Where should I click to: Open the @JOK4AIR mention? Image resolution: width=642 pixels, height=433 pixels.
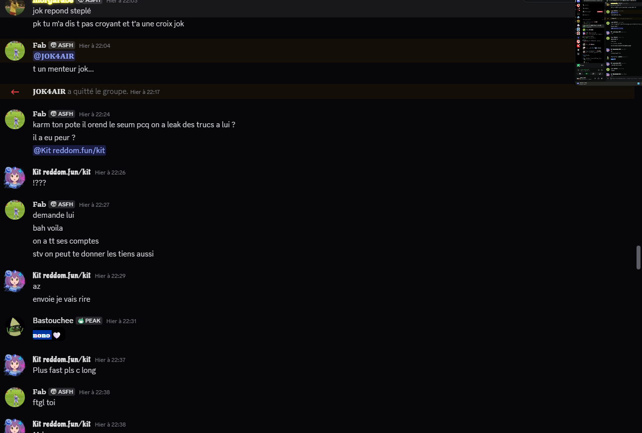point(54,56)
